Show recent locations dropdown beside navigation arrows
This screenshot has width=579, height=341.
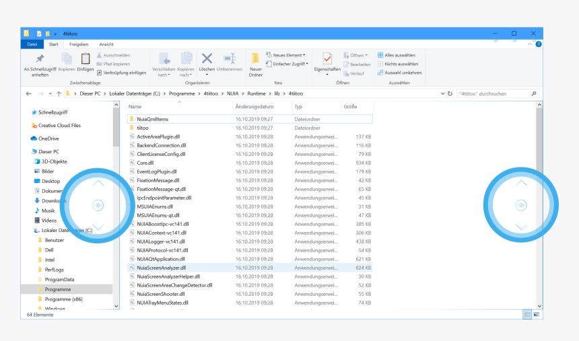50,93
